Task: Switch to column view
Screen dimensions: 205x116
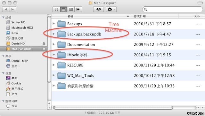Action: click(71, 9)
